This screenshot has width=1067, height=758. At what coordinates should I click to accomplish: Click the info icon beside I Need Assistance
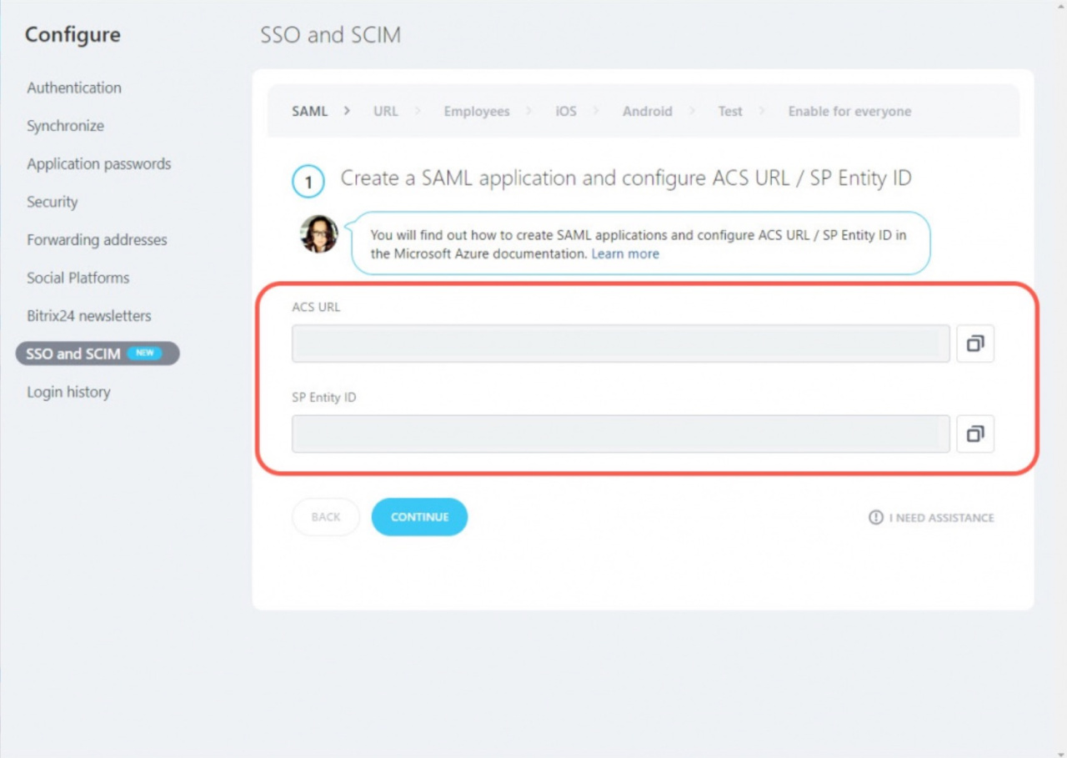(875, 517)
